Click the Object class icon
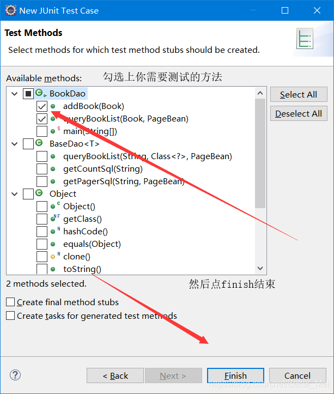The image size is (334, 394). tap(39, 193)
